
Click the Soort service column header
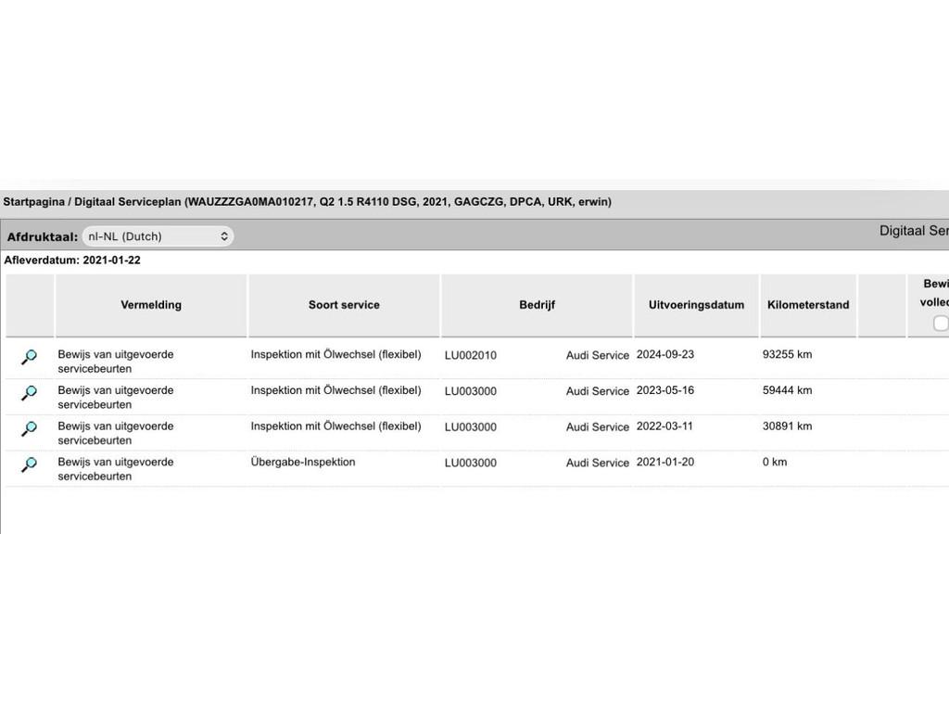pos(344,305)
